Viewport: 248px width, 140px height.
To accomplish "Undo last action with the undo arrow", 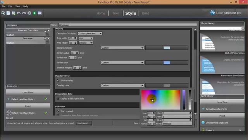I will tap(19, 13).
